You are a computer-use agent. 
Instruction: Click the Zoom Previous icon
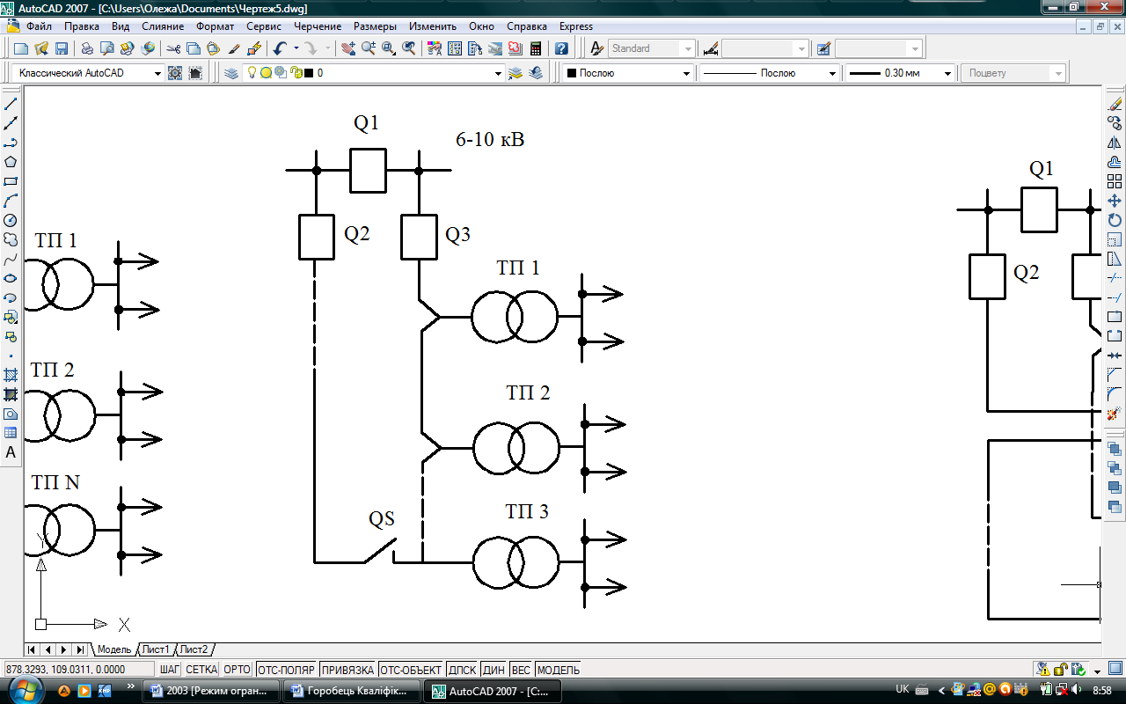click(x=409, y=48)
